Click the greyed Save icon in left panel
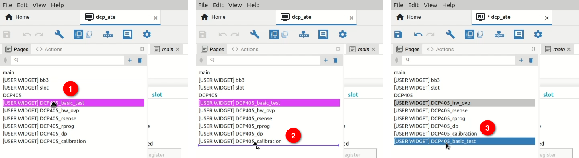This screenshot has width=579, height=158. tap(7, 34)
